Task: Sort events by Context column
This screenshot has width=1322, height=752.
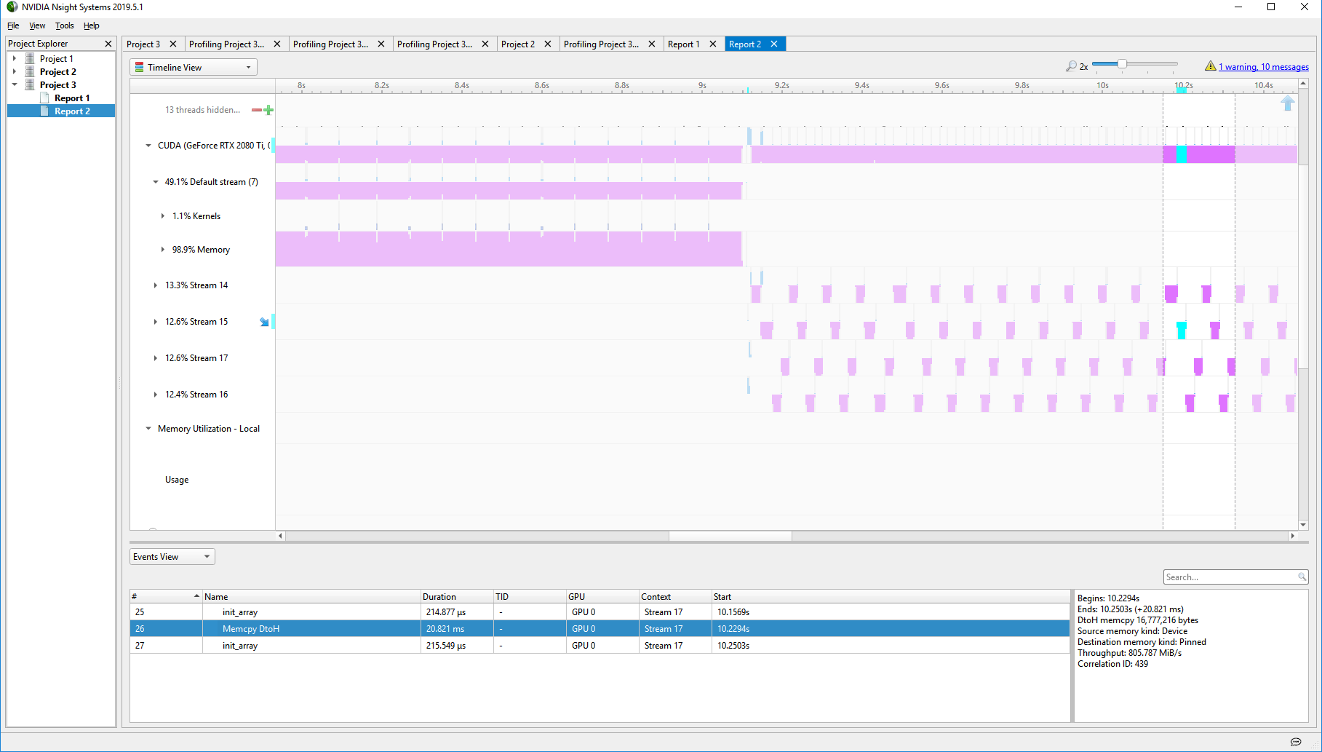Action: point(675,596)
